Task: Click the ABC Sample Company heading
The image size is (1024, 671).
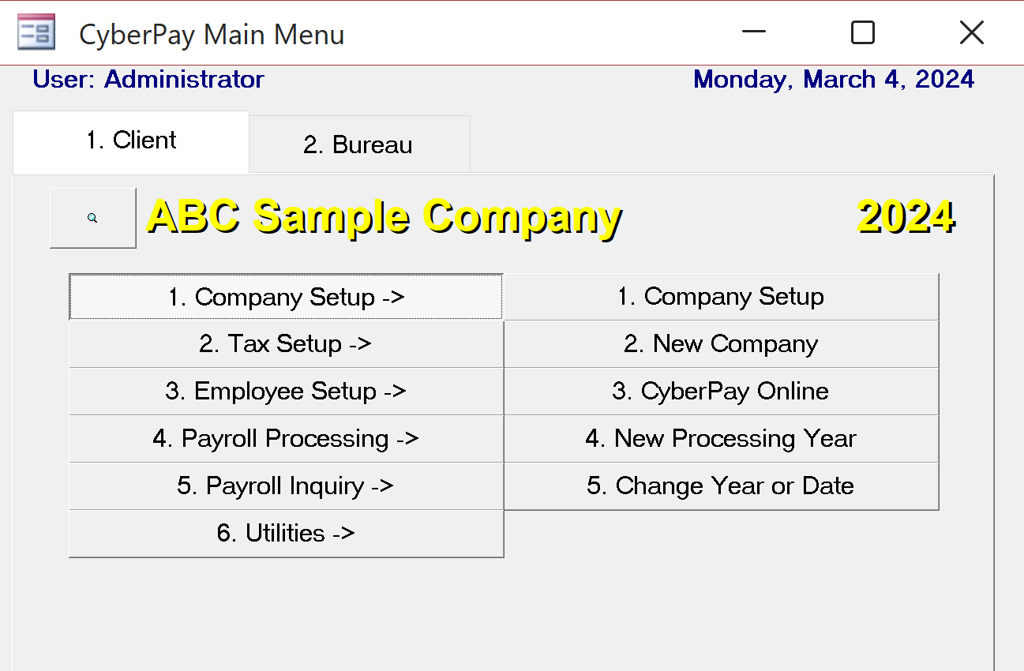Action: pyautogui.click(x=384, y=216)
